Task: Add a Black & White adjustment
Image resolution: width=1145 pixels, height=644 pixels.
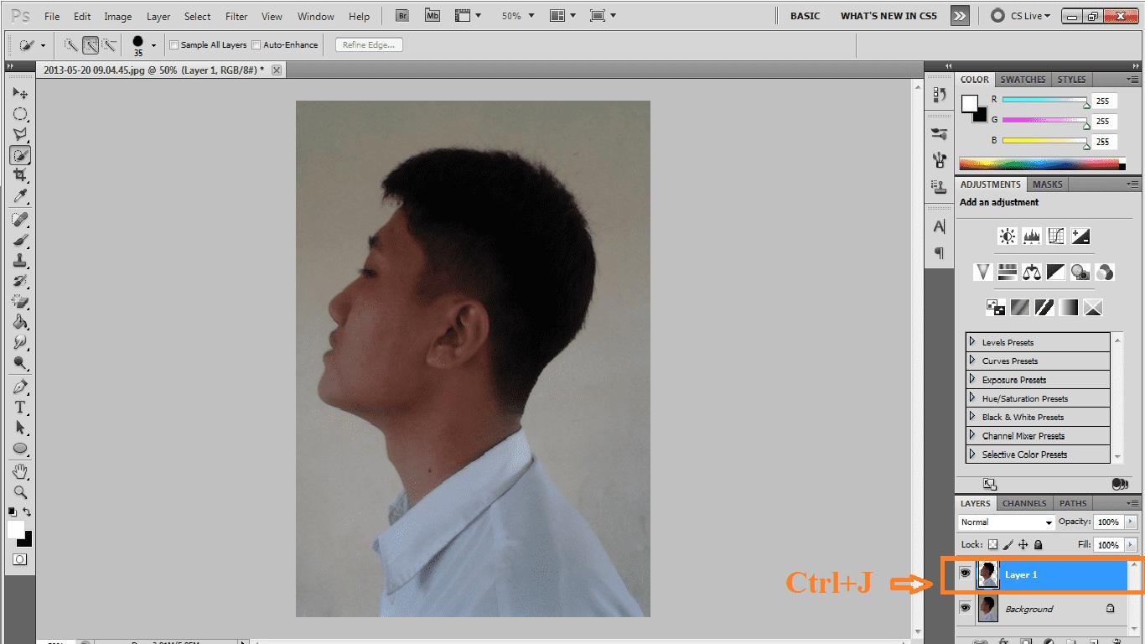Action: 1058,272
